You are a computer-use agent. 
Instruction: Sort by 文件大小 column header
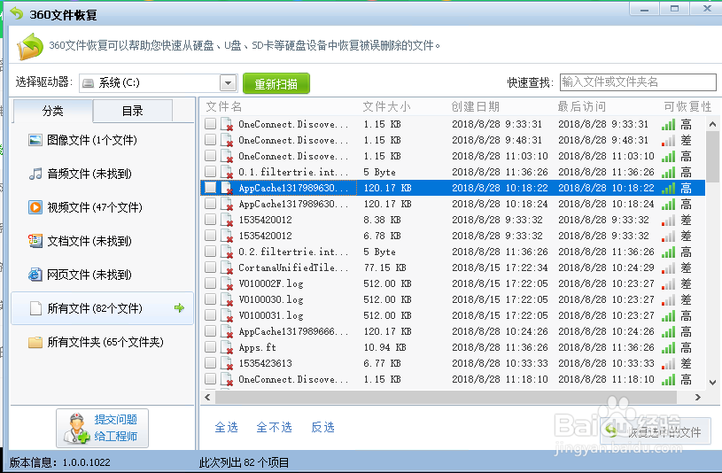click(386, 107)
